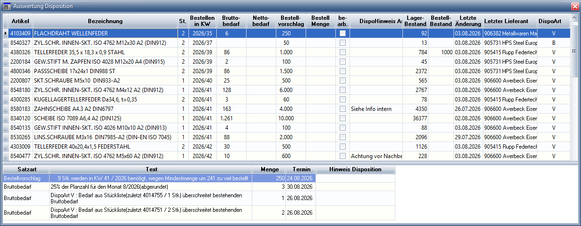Click the Bruttobedarf column header

(x=231, y=21)
